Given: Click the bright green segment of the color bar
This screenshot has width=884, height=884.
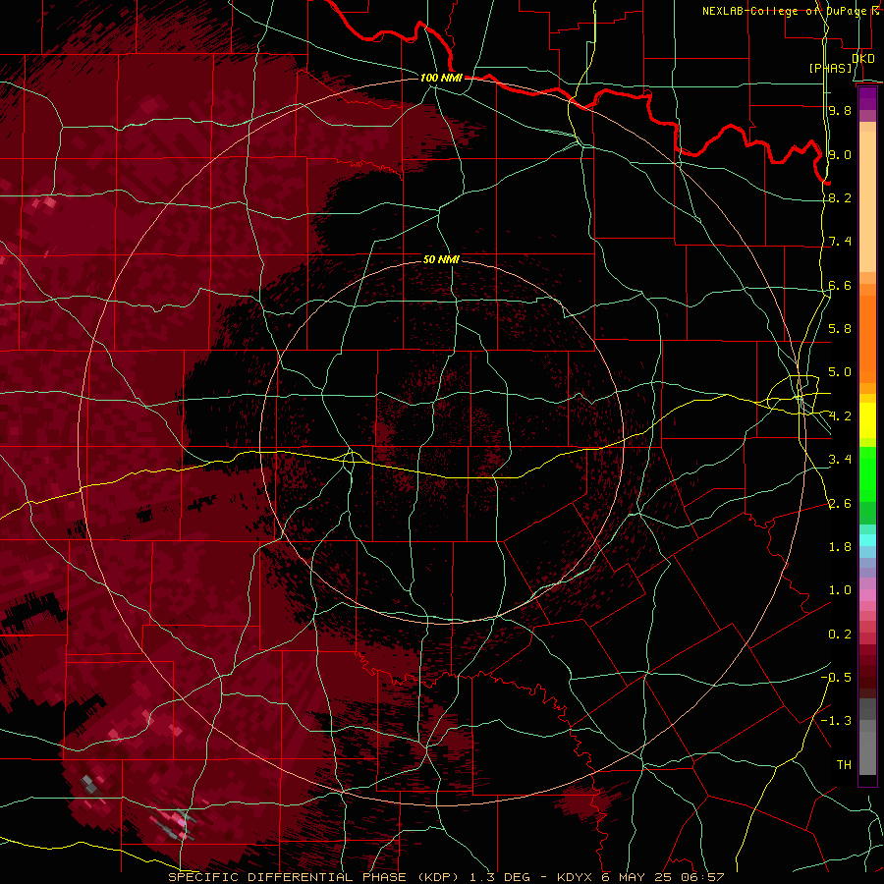Looking at the screenshot, I should (867, 473).
